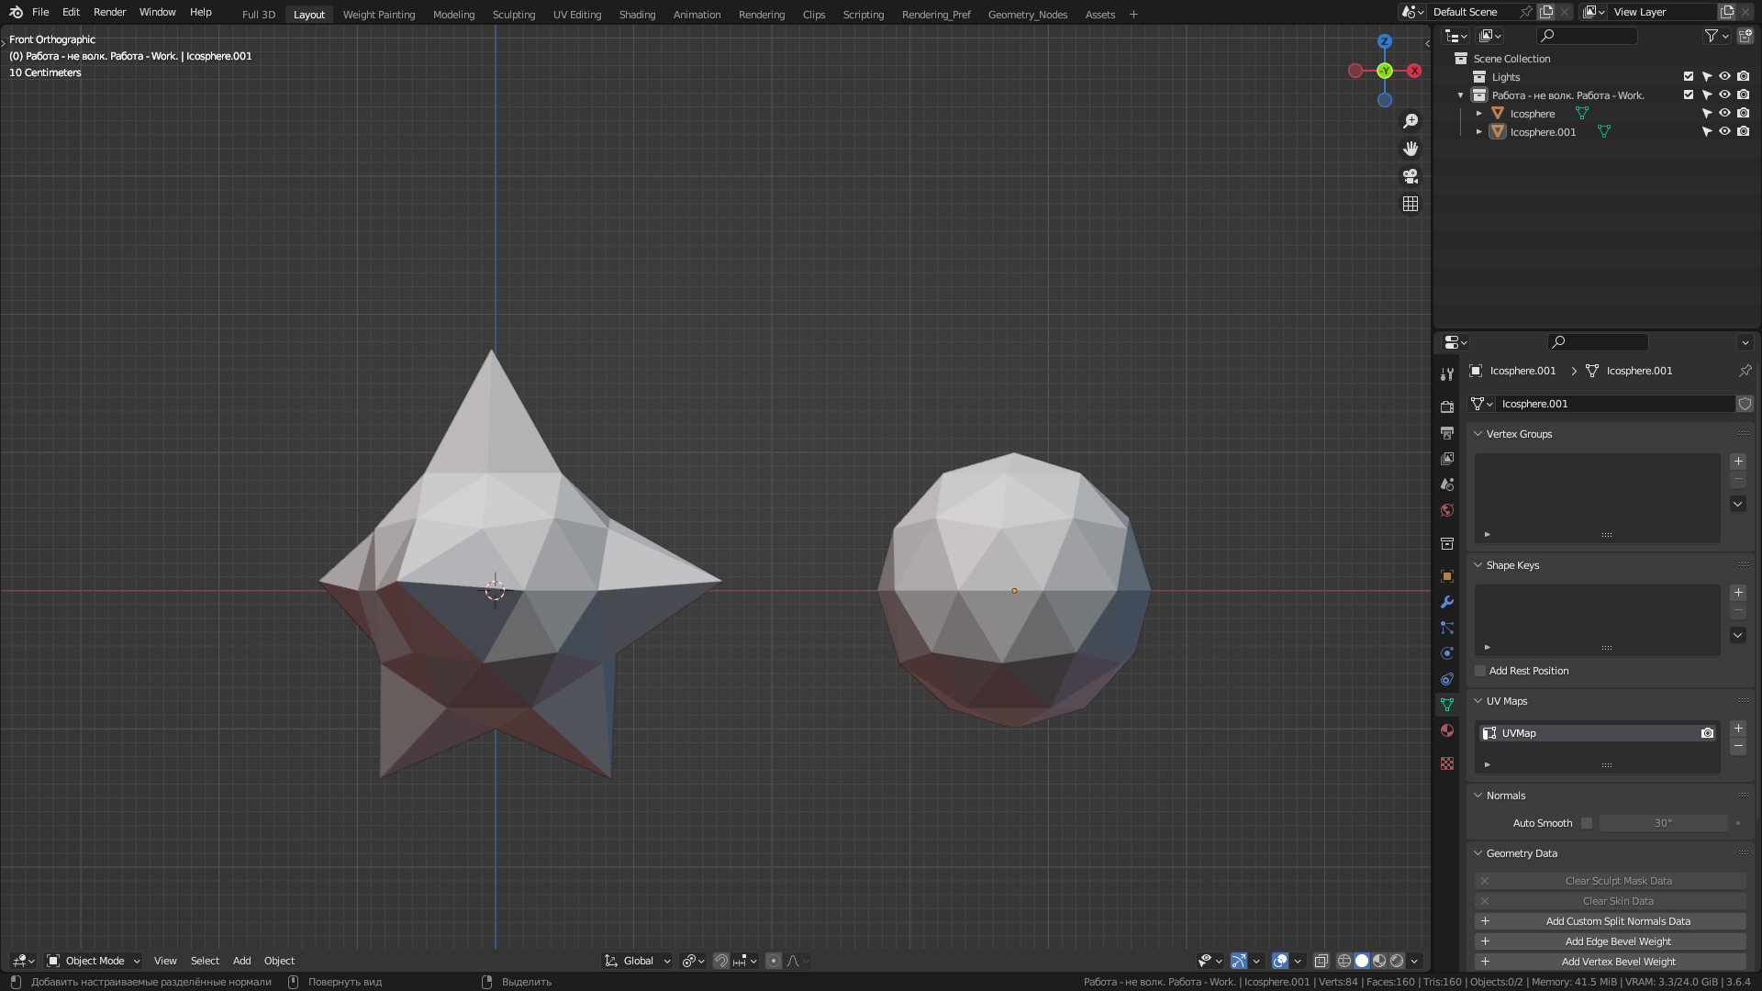Viewport: 1762px width, 991px height.
Task: Switch to the Sculpting workspace tab
Action: pyautogui.click(x=513, y=15)
